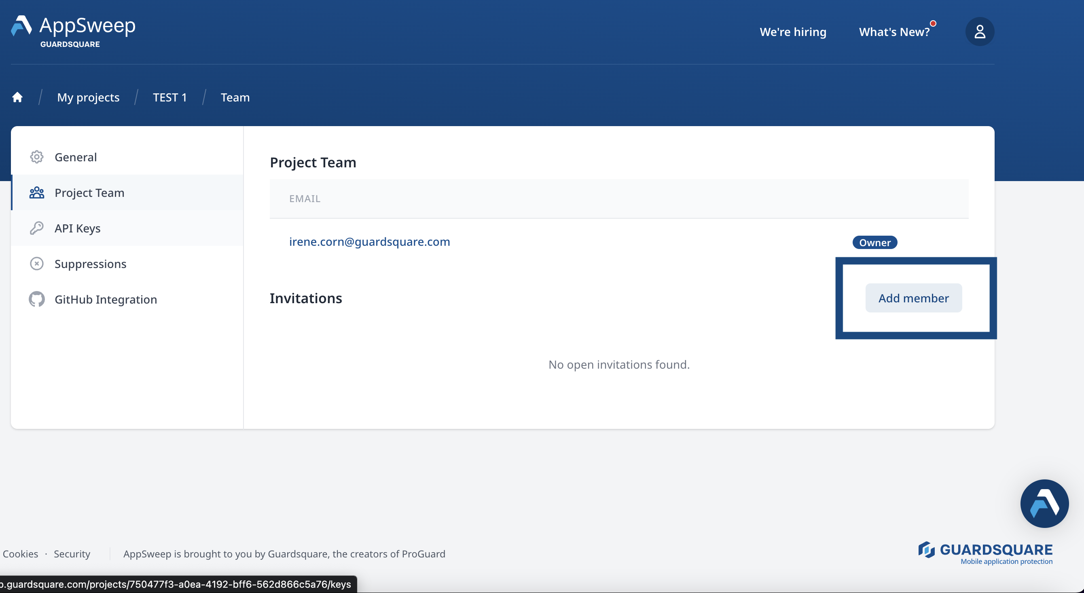The width and height of the screenshot is (1084, 593).
Task: Switch to the API Keys section
Action: (127, 228)
